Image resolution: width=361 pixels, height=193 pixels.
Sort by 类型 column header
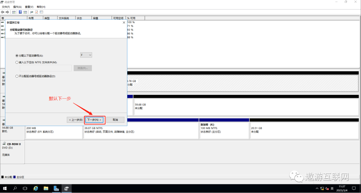coord(50,18)
